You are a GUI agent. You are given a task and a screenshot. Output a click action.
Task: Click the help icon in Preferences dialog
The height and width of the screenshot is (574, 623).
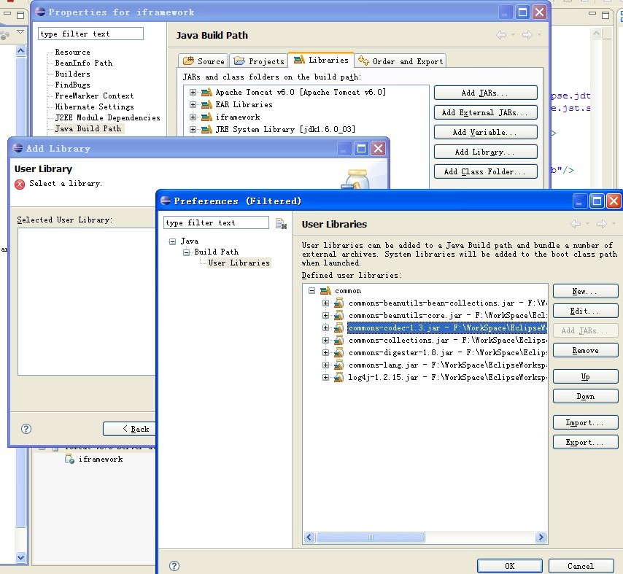coord(174,566)
